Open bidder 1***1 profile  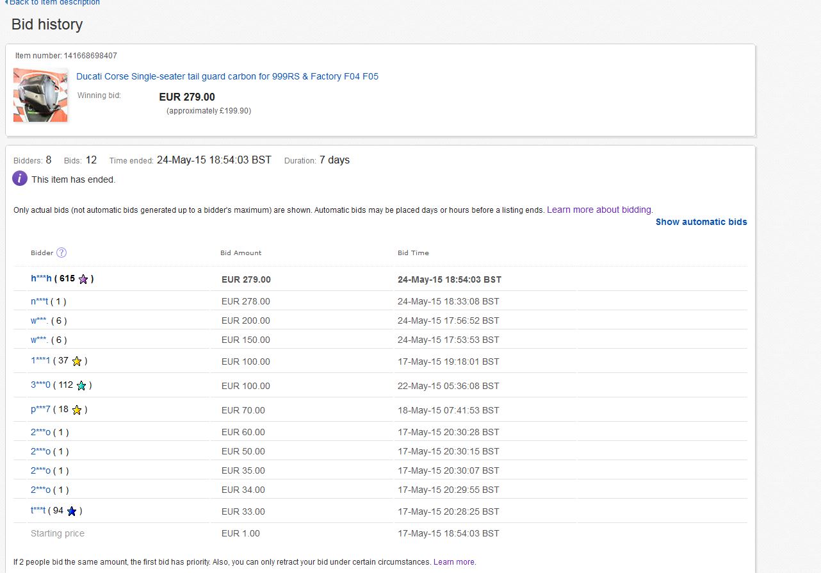[x=40, y=361]
